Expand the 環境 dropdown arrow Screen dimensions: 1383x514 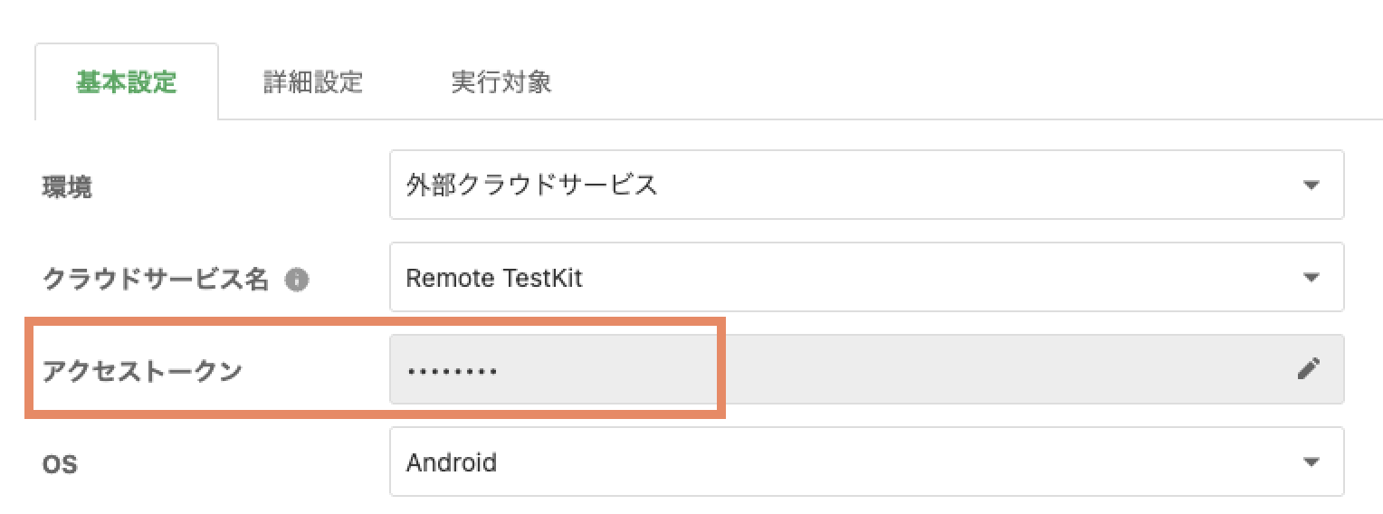pyautogui.click(x=1311, y=185)
